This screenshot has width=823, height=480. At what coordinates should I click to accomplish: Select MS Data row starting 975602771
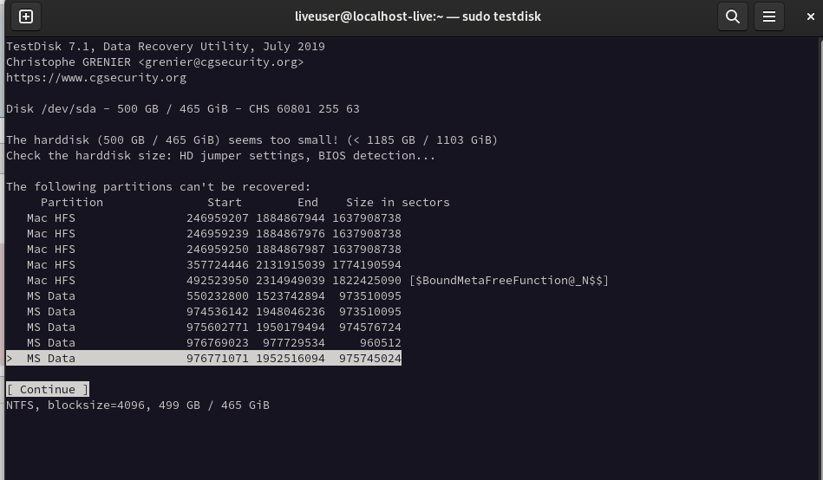tap(214, 328)
